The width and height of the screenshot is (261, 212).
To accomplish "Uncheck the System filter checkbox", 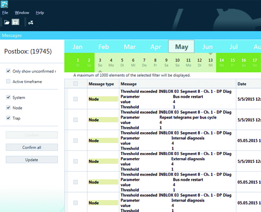I will click(x=8, y=97).
